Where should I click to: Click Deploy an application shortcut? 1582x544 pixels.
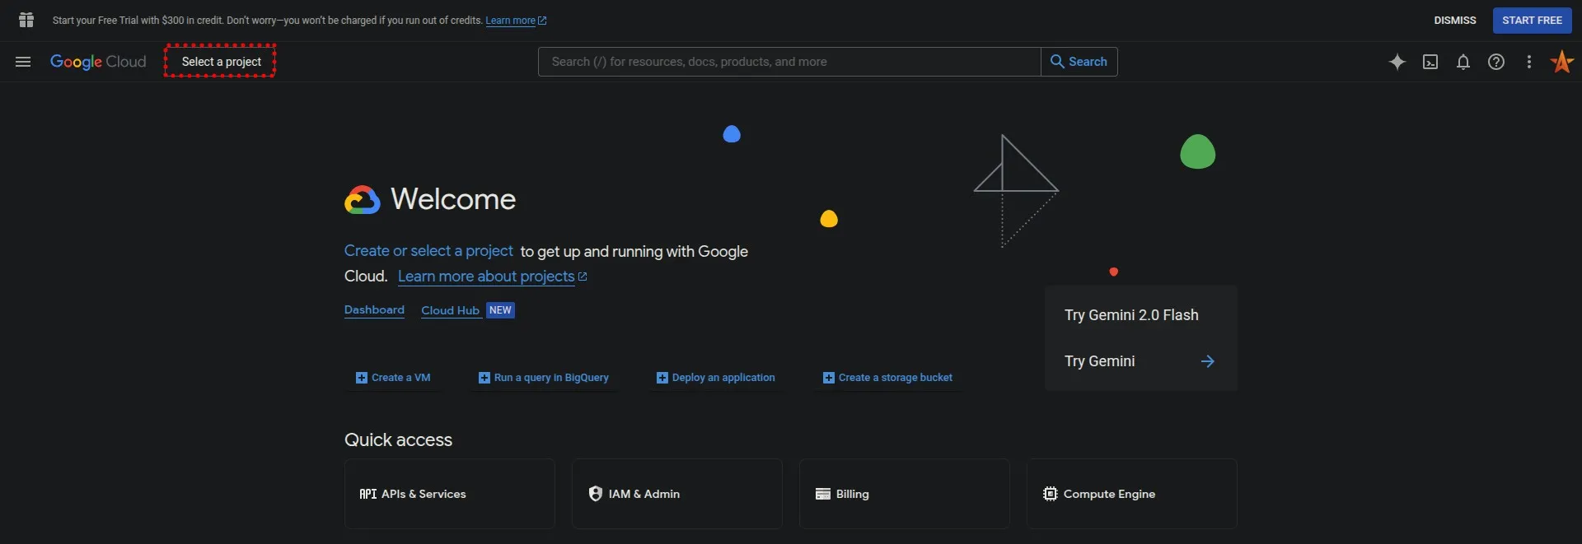pyautogui.click(x=716, y=378)
